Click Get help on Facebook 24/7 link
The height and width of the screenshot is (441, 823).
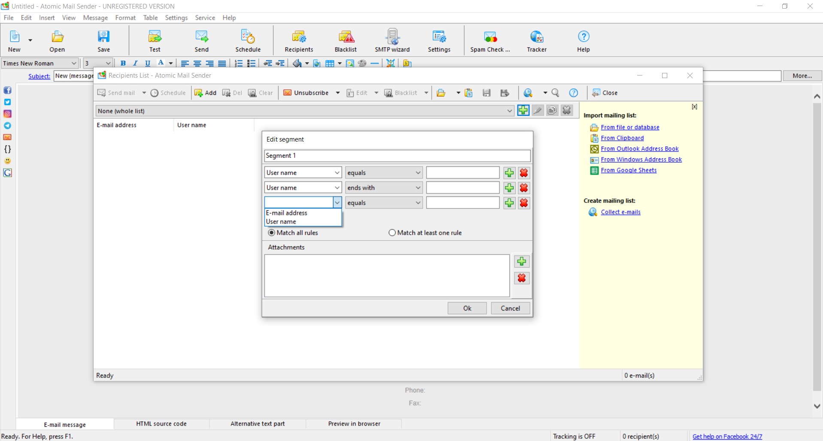[x=727, y=436]
